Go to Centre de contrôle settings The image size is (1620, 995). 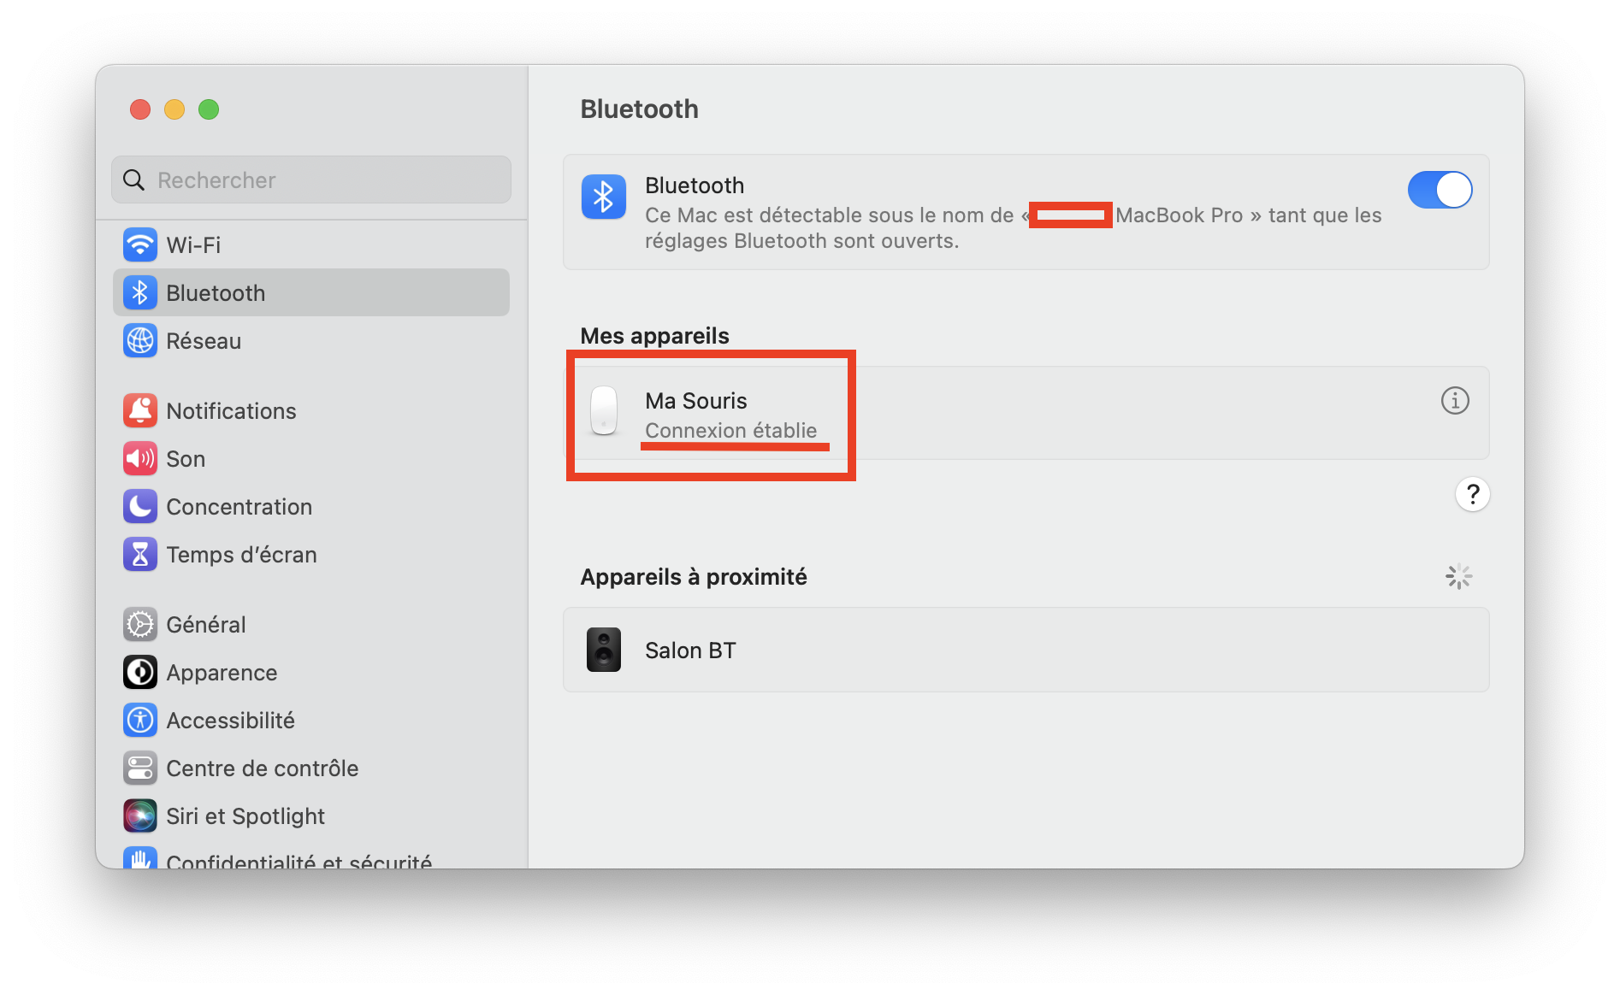click(x=262, y=768)
